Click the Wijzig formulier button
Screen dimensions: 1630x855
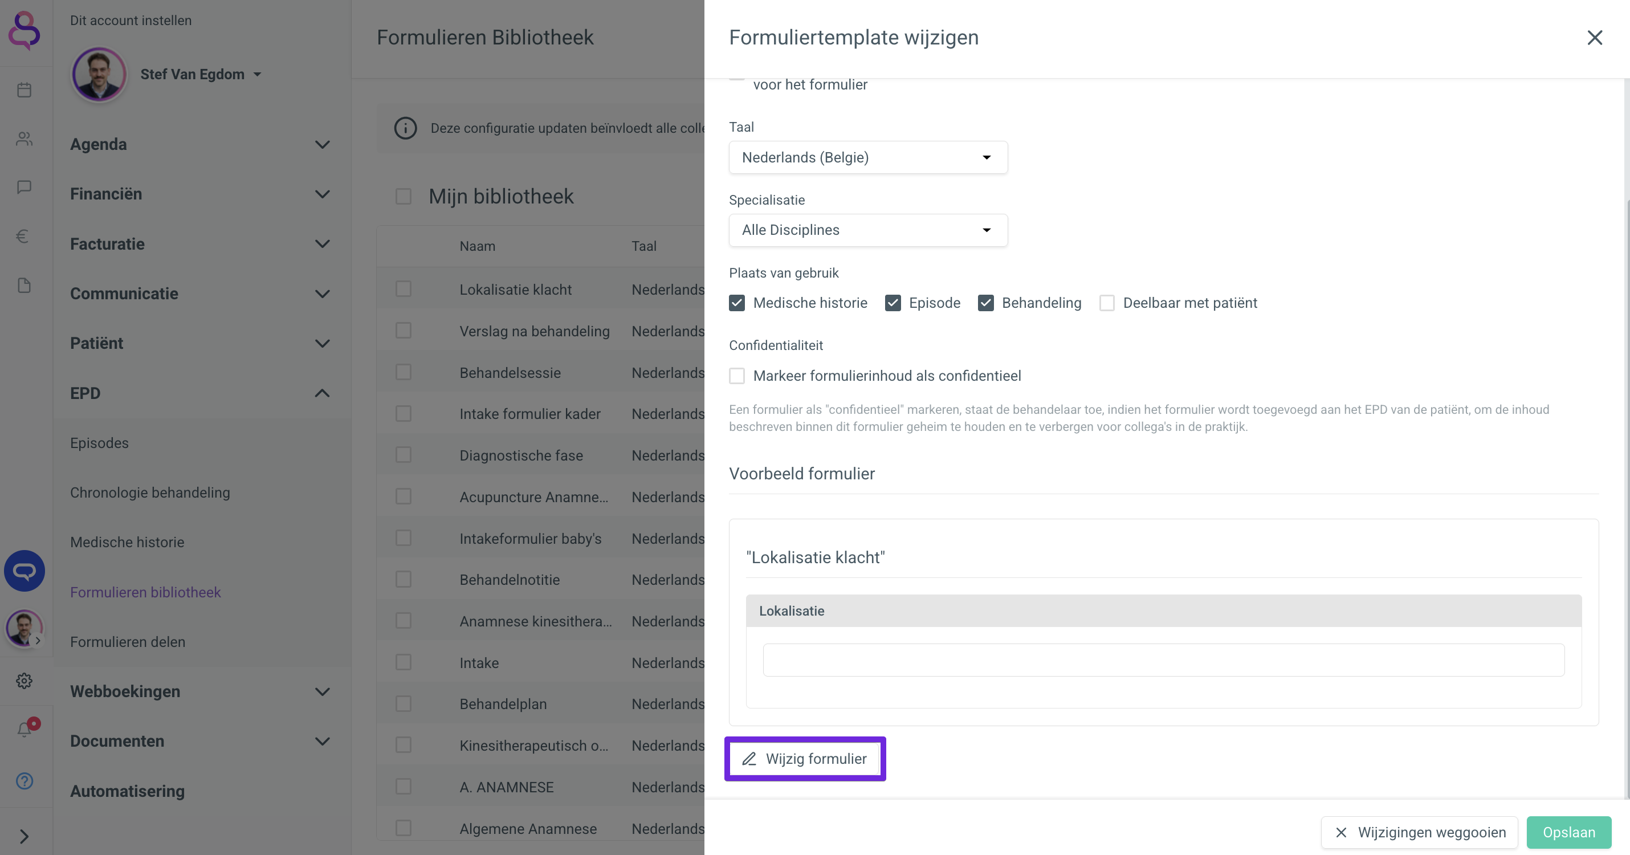(804, 759)
